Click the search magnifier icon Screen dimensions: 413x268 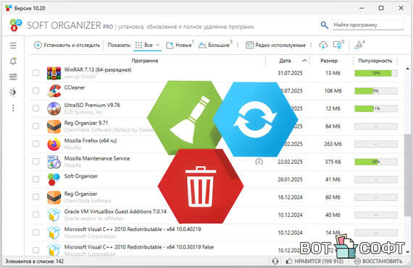[x=324, y=25]
